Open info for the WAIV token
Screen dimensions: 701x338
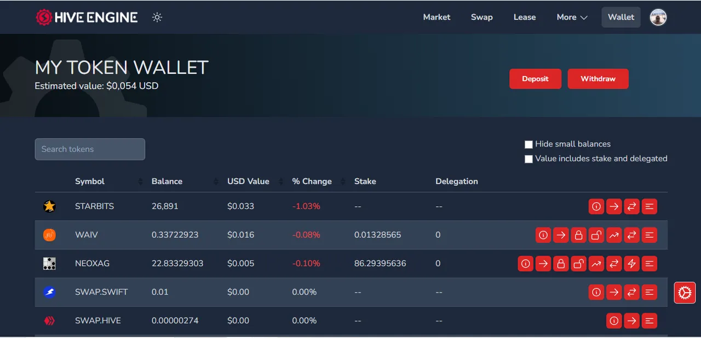pos(543,235)
